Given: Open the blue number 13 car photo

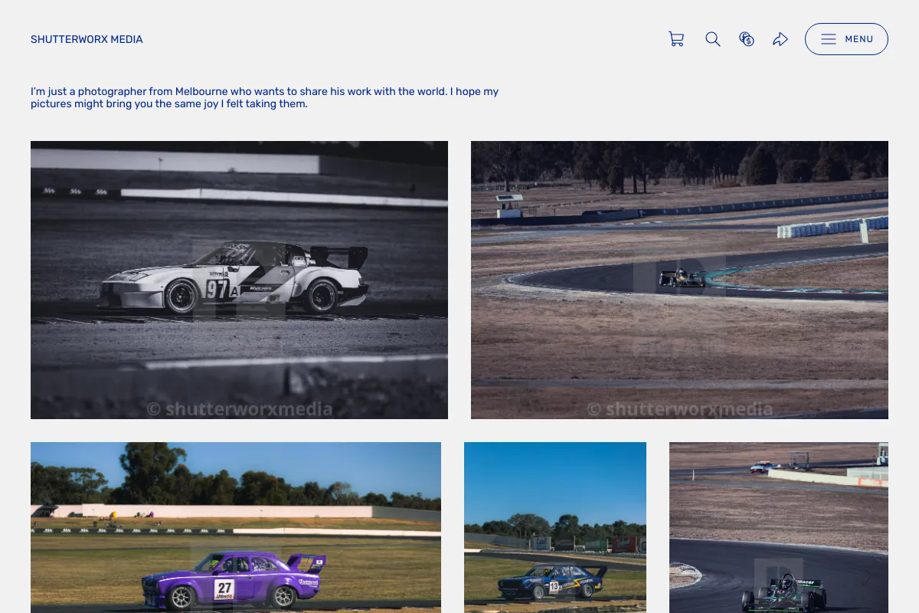Looking at the screenshot, I should pos(555,527).
